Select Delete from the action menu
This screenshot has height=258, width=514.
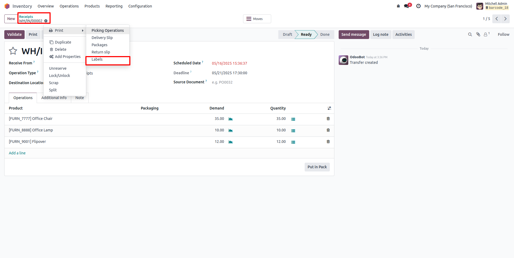click(x=65, y=49)
